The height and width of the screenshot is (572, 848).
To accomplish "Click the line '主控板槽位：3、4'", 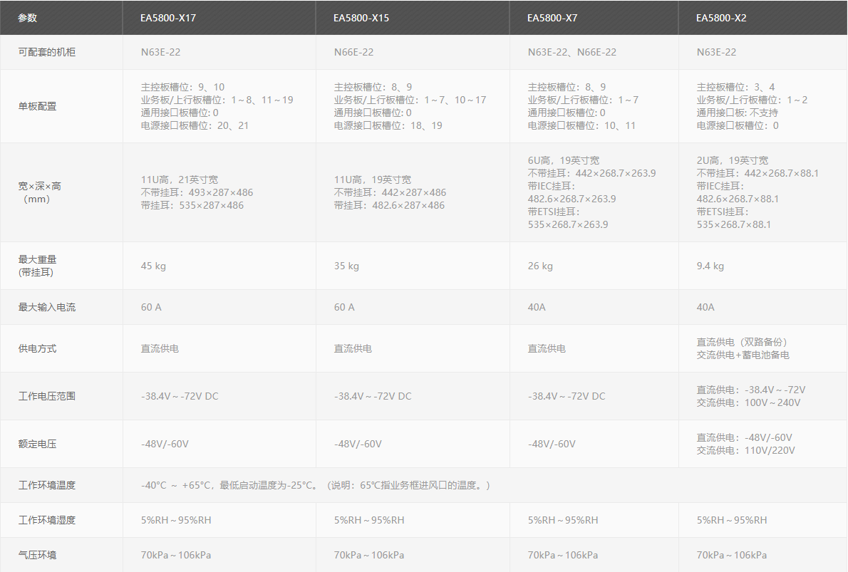I will tap(736, 87).
